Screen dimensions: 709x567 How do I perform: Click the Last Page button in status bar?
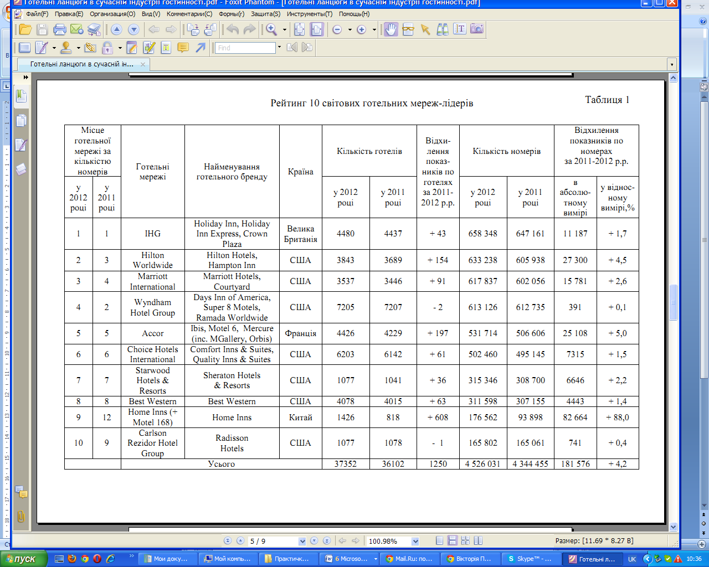(327, 541)
